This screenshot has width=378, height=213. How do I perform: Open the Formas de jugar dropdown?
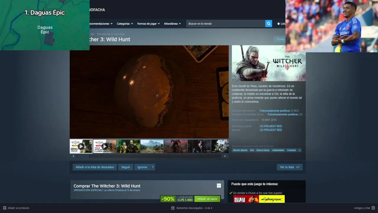pyautogui.click(x=149, y=24)
